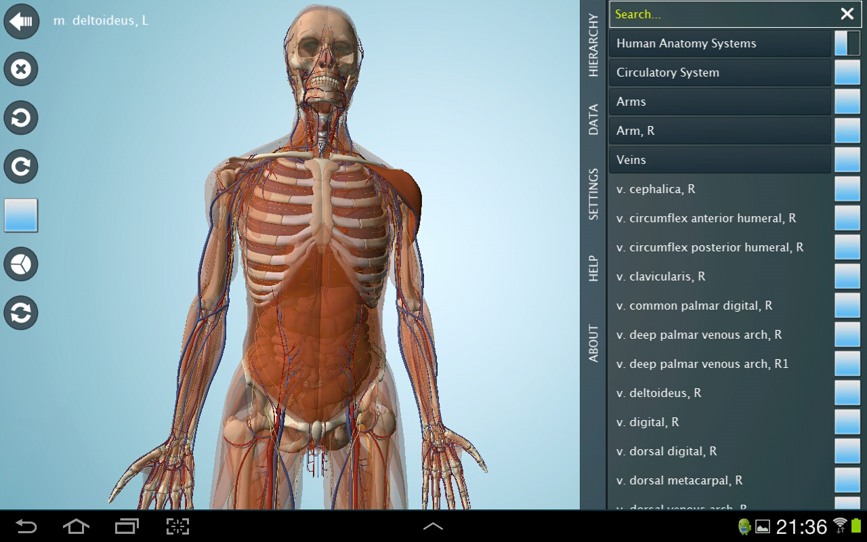This screenshot has width=867, height=542.
Task: Click the counter-clockwise rotate icon
Action: 21,118
